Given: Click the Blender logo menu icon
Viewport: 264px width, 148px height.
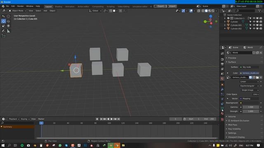Looking at the screenshot, I should [3, 6].
